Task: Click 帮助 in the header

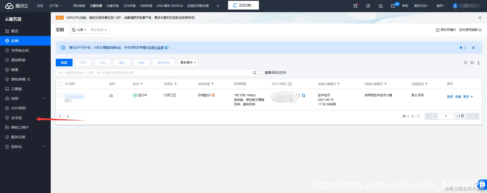Action: coord(405,6)
